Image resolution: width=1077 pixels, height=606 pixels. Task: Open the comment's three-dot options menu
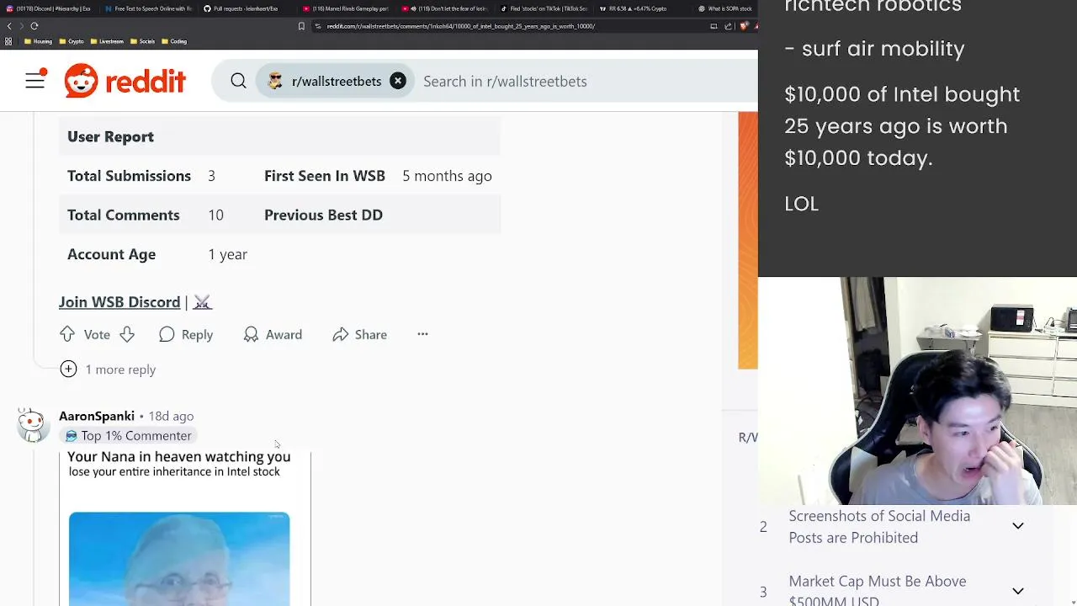(x=422, y=335)
